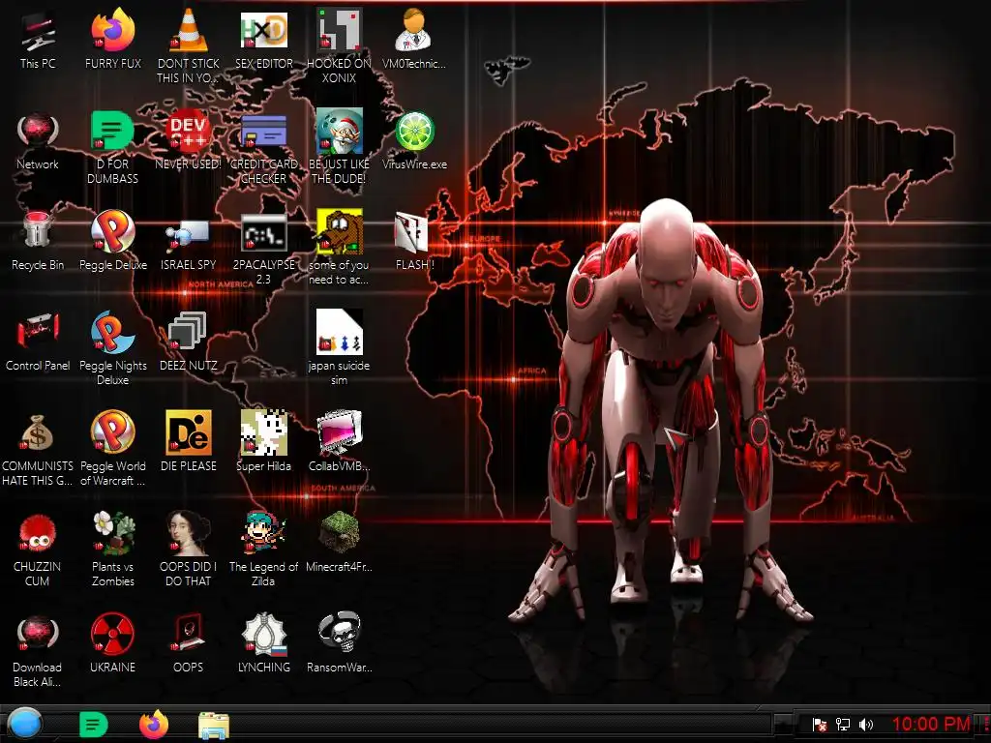Click the 10:00 PM taskbar clock
The height and width of the screenshot is (743, 991).
click(931, 724)
